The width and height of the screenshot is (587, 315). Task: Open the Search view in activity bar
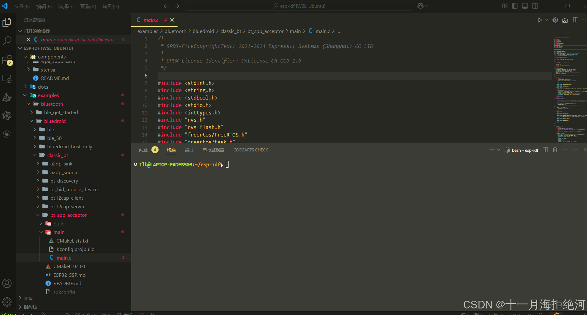click(7, 41)
